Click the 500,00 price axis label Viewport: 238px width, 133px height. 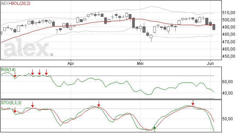coord(229,20)
